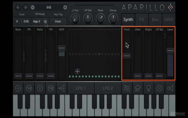Screen dimensions: 188x118
Task: Open the Init preset name menu
Action: coord(49,7)
